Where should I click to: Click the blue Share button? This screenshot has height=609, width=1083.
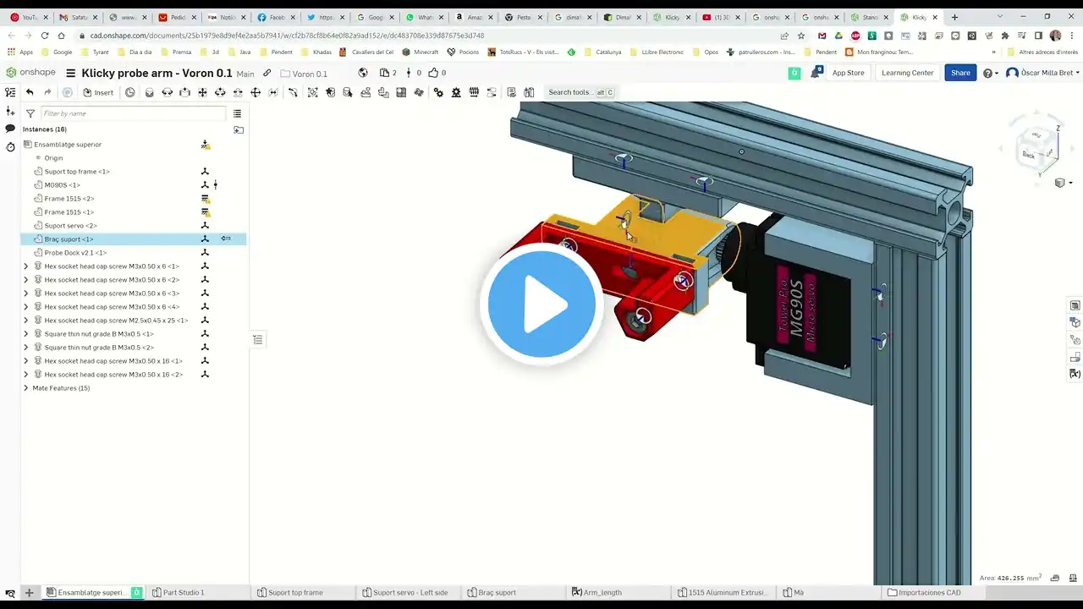960,73
